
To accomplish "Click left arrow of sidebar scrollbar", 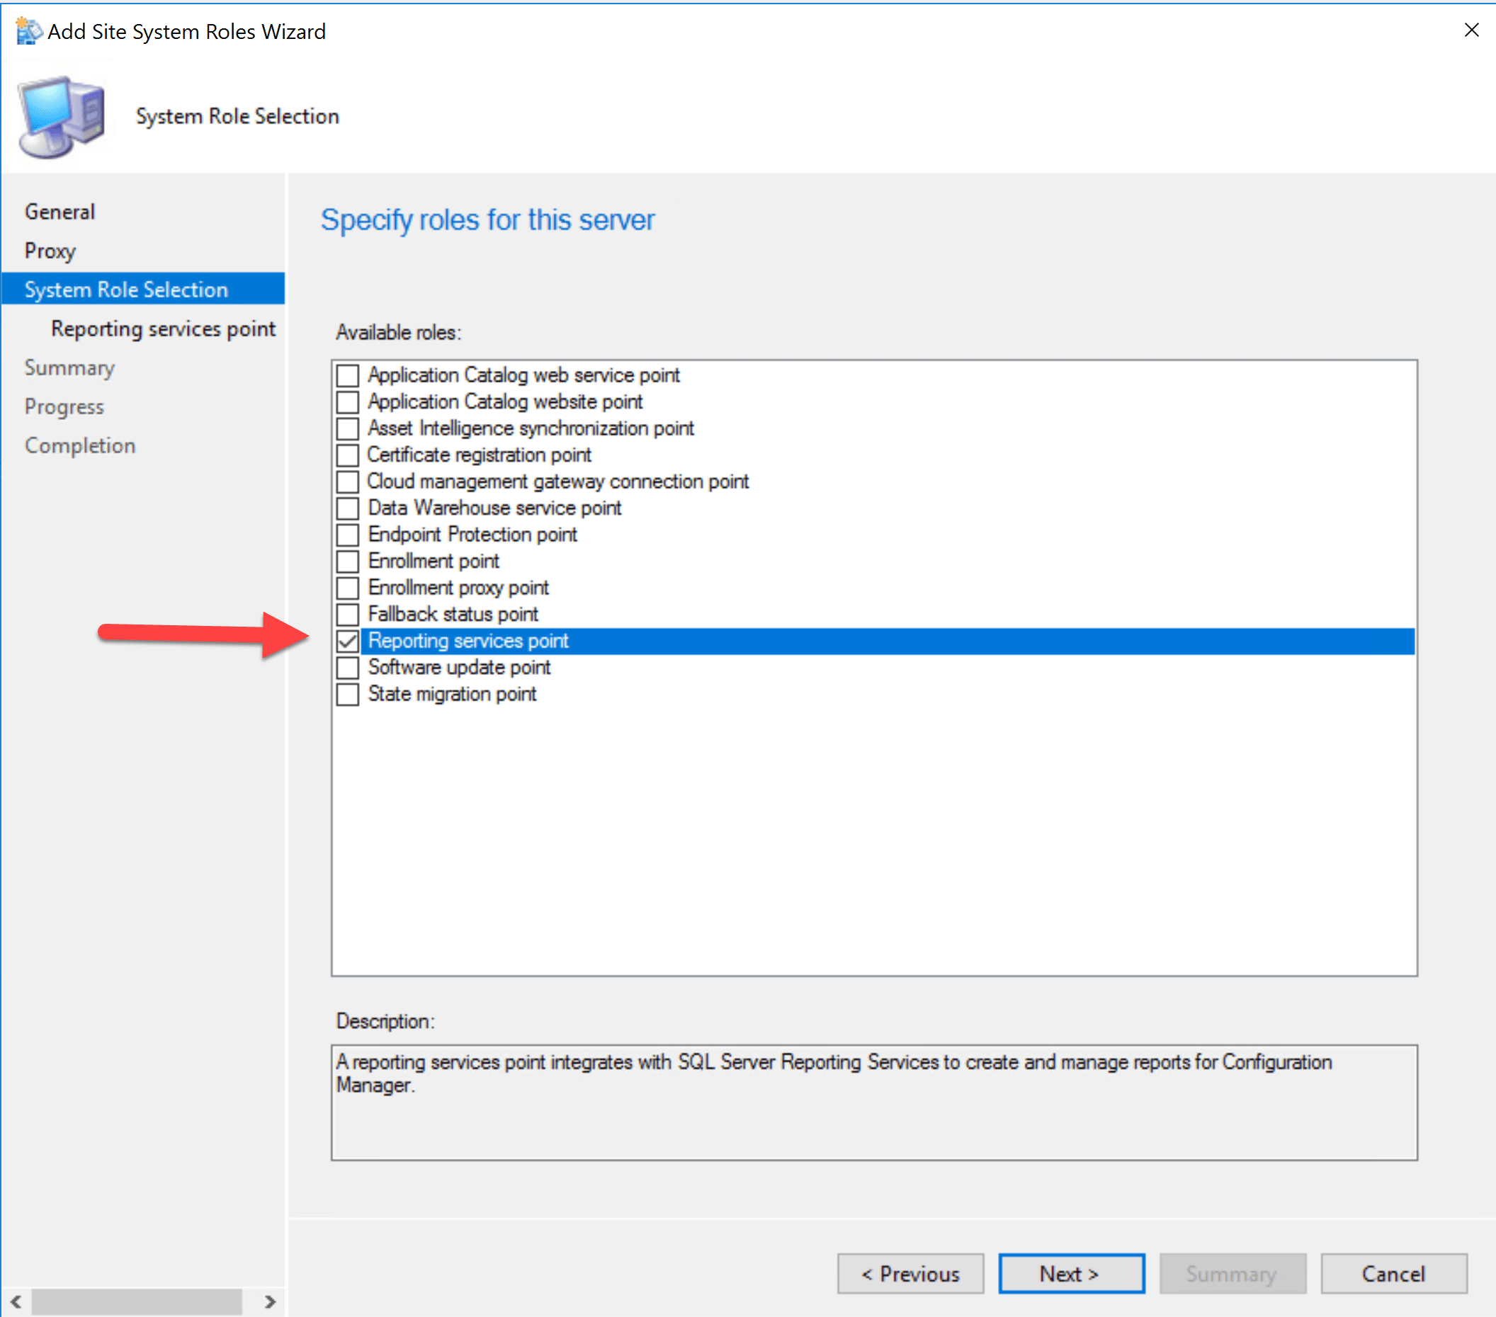I will point(16,1301).
